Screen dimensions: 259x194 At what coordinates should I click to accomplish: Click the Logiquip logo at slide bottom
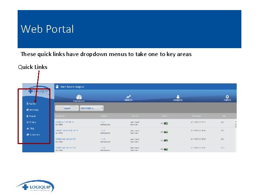point(36,186)
